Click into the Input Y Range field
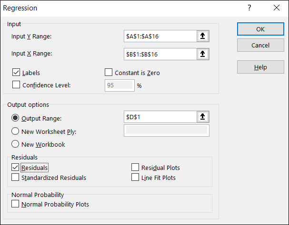Viewport: 289px width, 225px height. [159, 36]
